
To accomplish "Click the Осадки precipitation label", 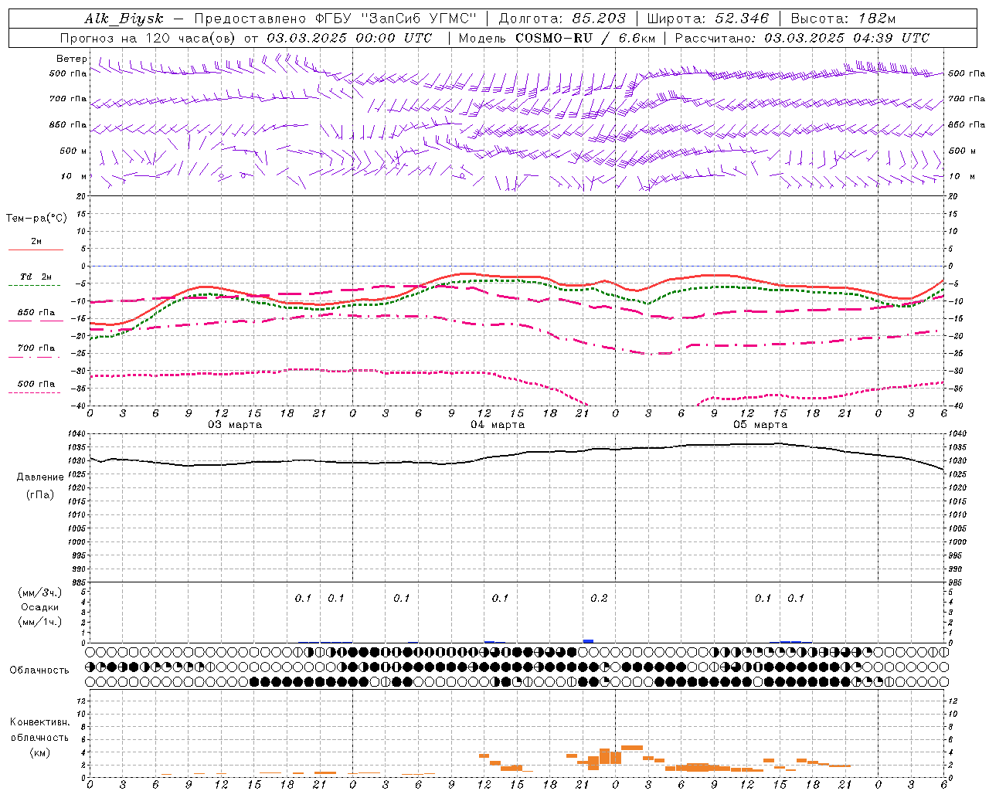I will pos(40,607).
